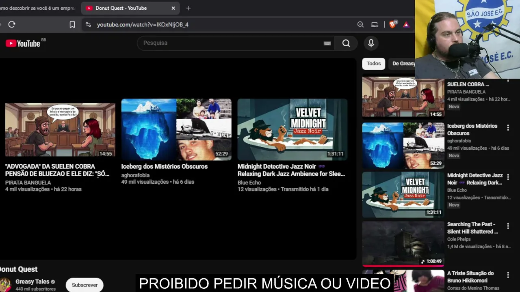The image size is (520, 292).
Task: Open the Brave Rewards triangle icon
Action: click(x=406, y=24)
